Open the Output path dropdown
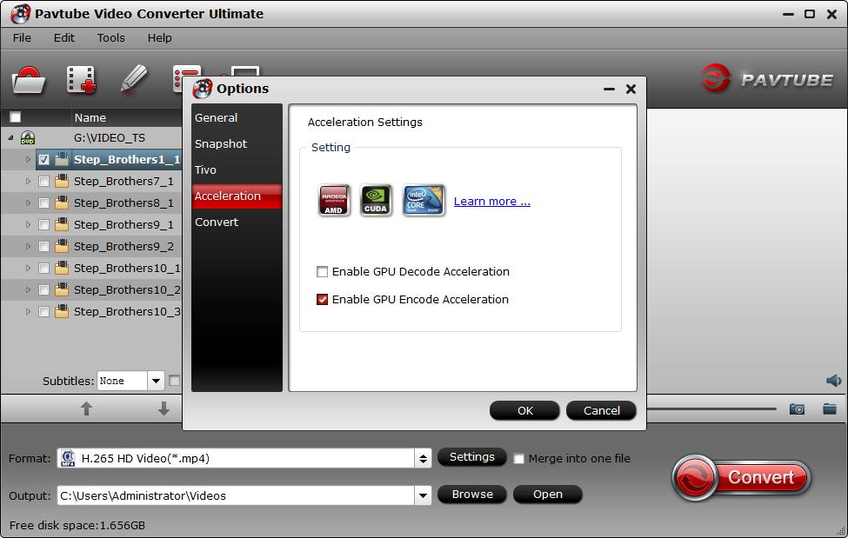This screenshot has width=848, height=538. pos(423,495)
